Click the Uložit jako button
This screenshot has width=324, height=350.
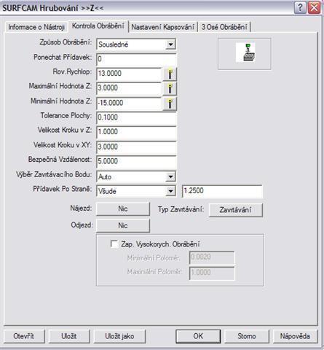click(119, 336)
